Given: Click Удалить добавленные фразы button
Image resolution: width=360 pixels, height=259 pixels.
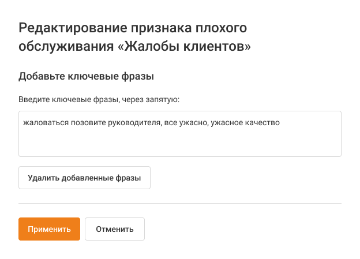Looking at the screenshot, I should pyautogui.click(x=84, y=178).
